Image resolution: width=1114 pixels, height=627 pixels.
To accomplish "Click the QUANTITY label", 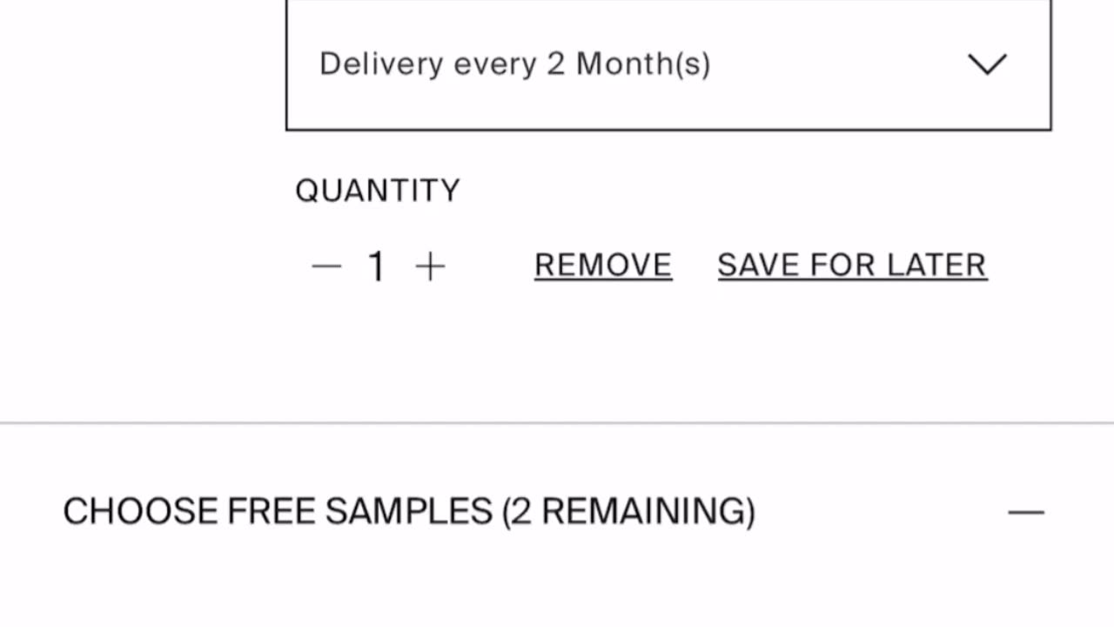I will pyautogui.click(x=378, y=191).
